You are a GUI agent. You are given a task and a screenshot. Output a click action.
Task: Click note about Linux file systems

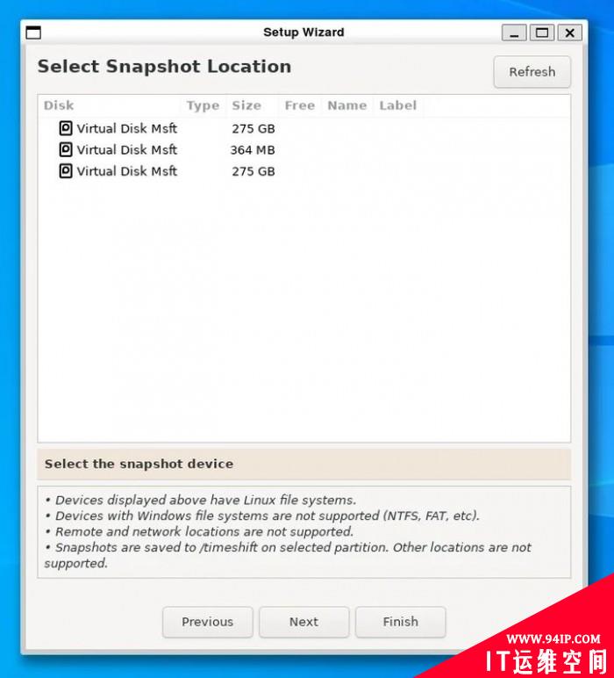201,501
